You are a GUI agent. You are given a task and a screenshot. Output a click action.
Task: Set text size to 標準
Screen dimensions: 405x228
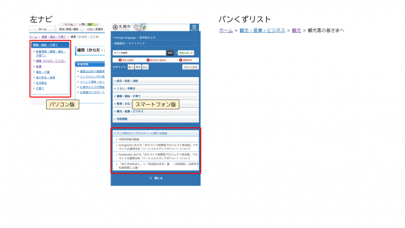[138, 67]
